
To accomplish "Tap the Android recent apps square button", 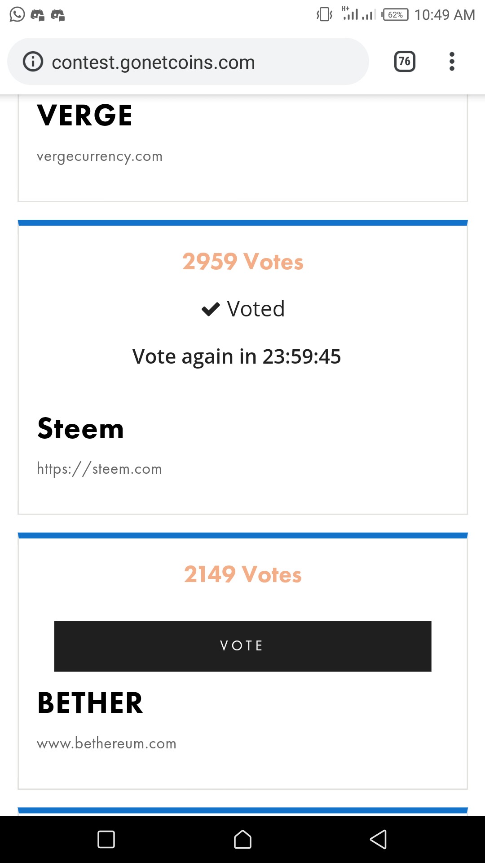I will [106, 839].
